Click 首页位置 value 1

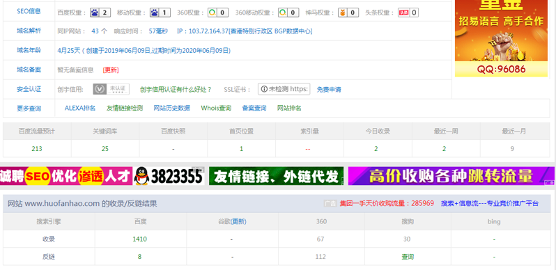(242, 149)
